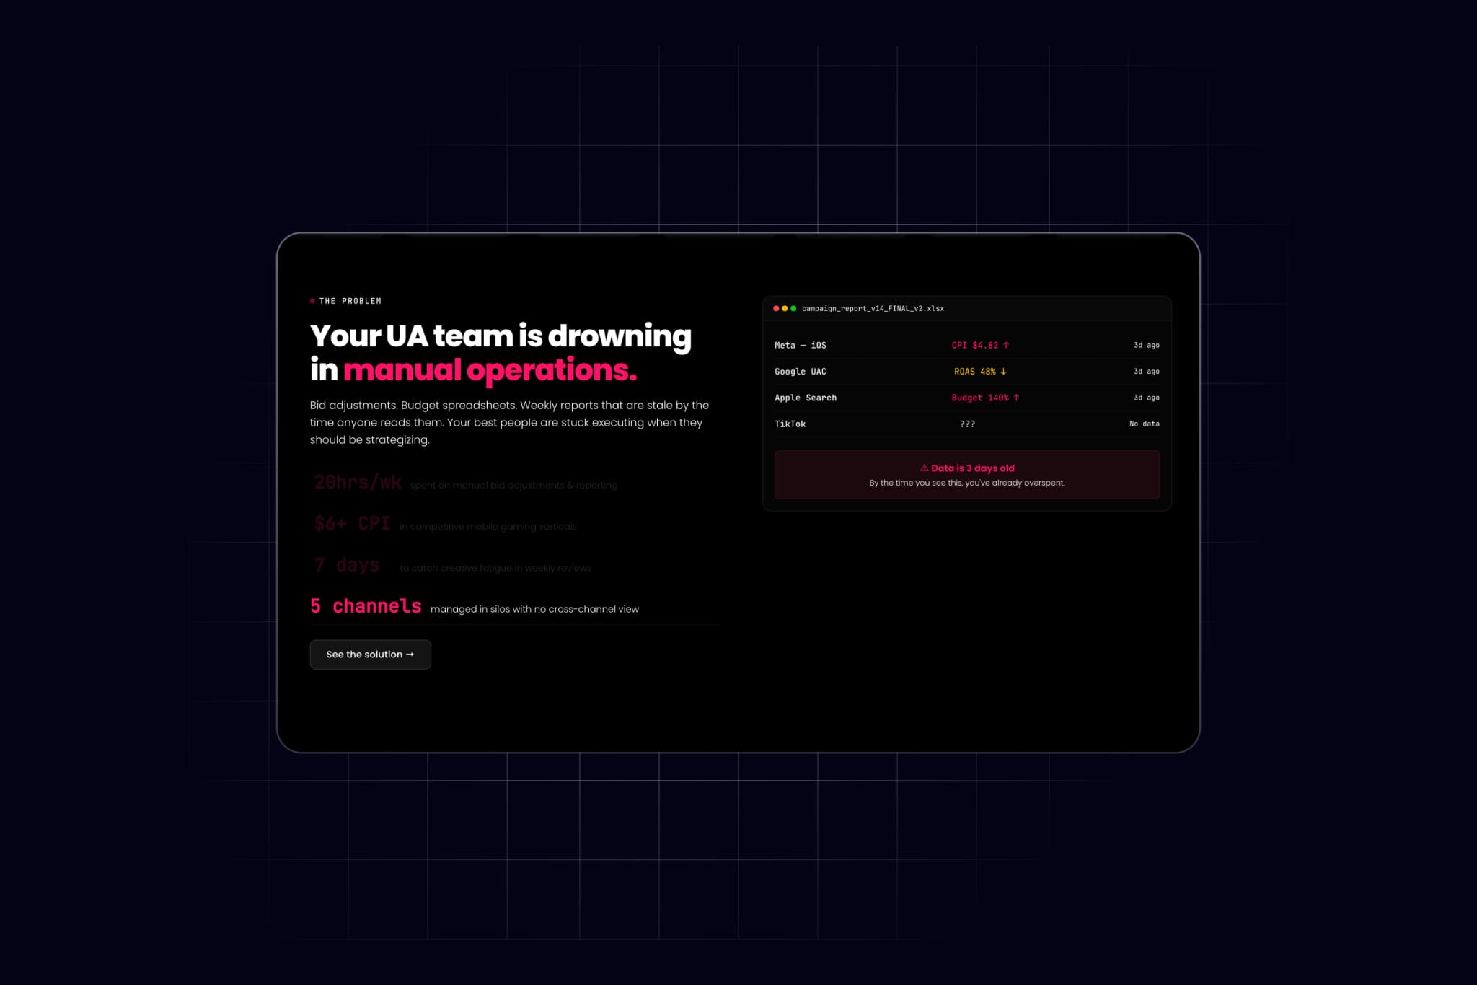Click the Apple Search row label
The height and width of the screenshot is (985, 1477).
(806, 398)
